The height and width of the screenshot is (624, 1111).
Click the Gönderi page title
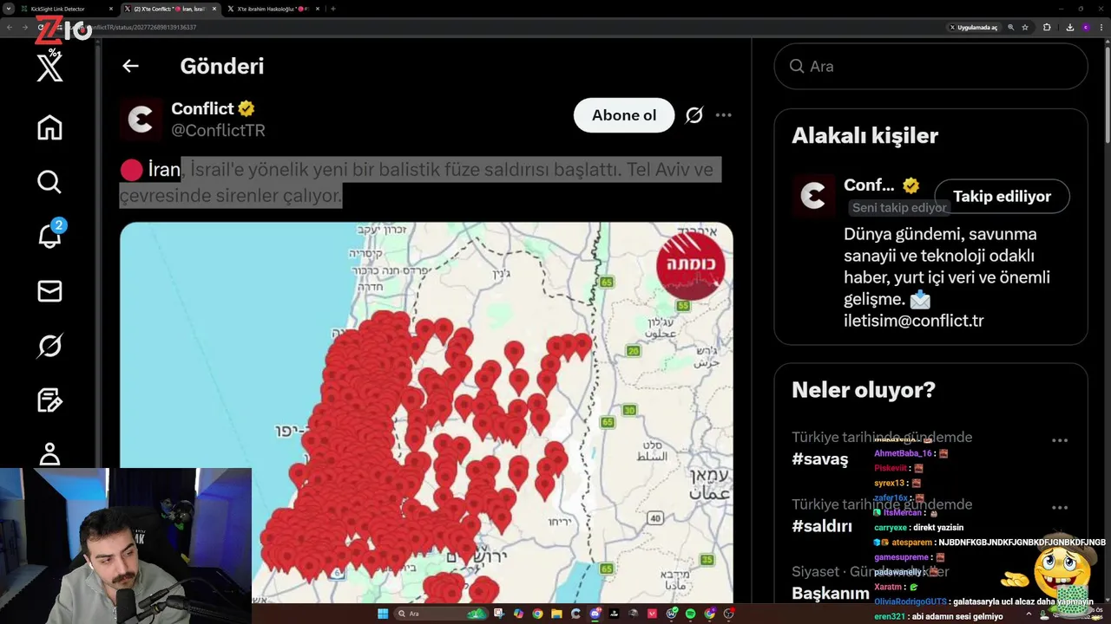pyautogui.click(x=221, y=66)
